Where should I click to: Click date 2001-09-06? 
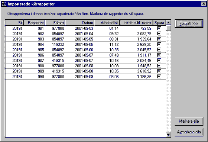coord(84,50)
